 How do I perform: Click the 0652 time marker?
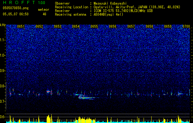pos(39,26)
